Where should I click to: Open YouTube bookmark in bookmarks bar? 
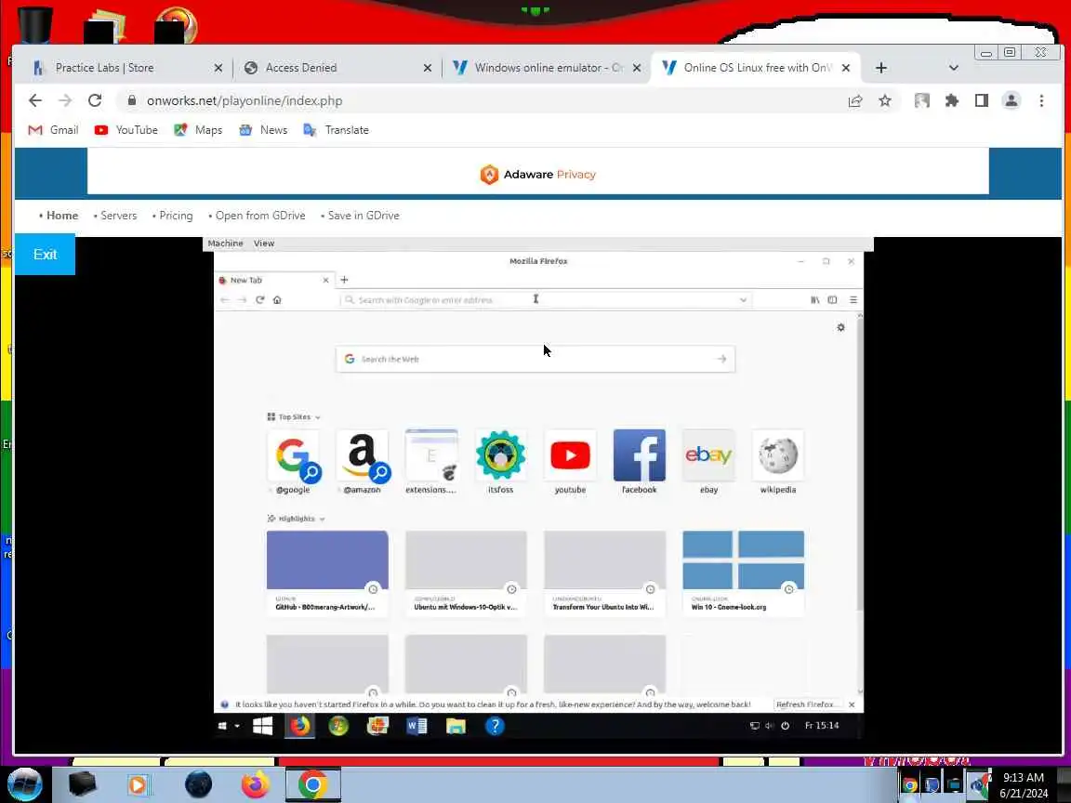click(126, 130)
